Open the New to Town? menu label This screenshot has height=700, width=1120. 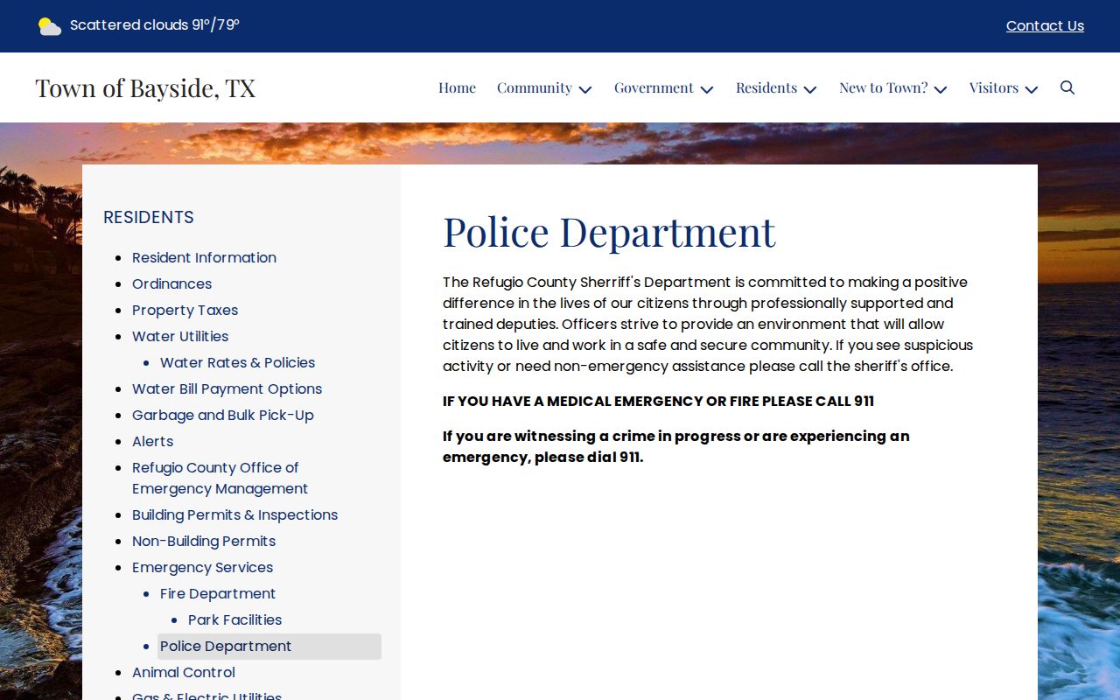pos(883,87)
